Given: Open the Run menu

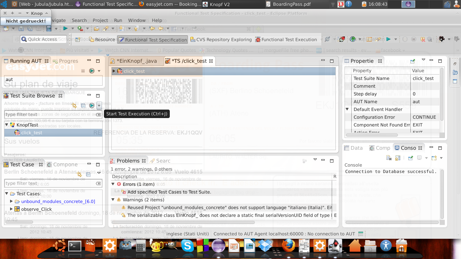Looking at the screenshot, I should coord(118,20).
